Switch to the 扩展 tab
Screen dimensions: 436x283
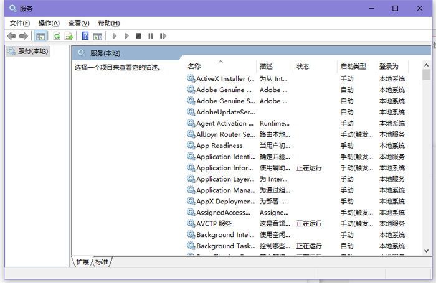[x=83, y=262]
